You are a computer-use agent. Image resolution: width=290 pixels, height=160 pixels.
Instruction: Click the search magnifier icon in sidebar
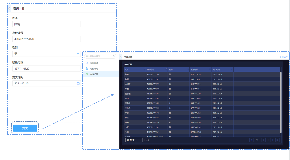click(x=114, y=56)
